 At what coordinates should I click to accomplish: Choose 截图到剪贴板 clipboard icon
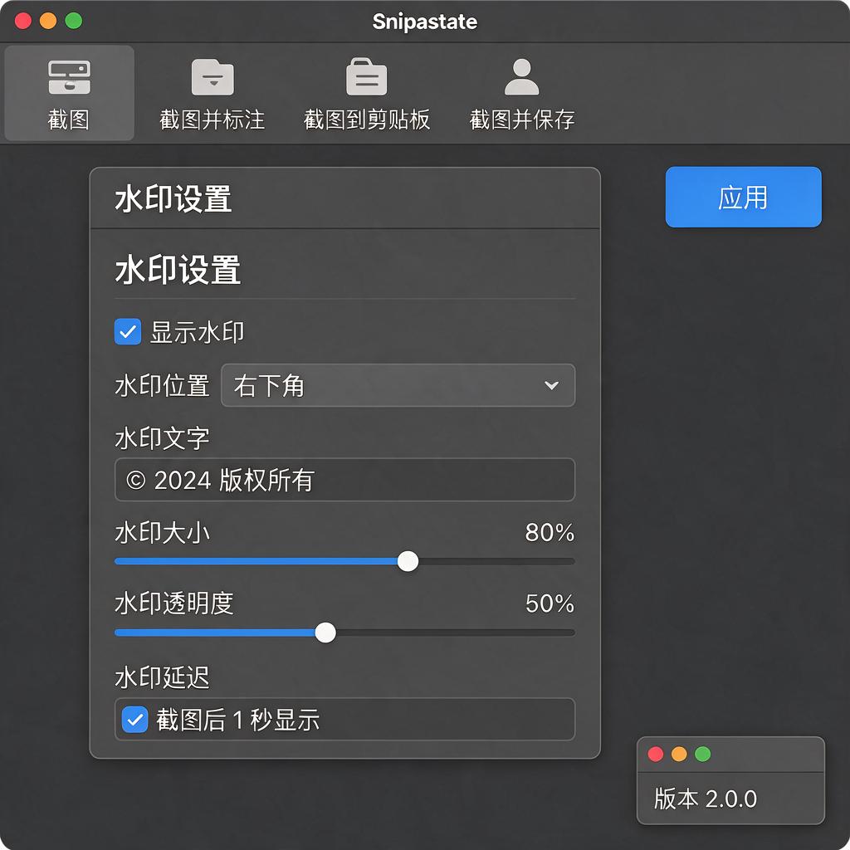[366, 76]
